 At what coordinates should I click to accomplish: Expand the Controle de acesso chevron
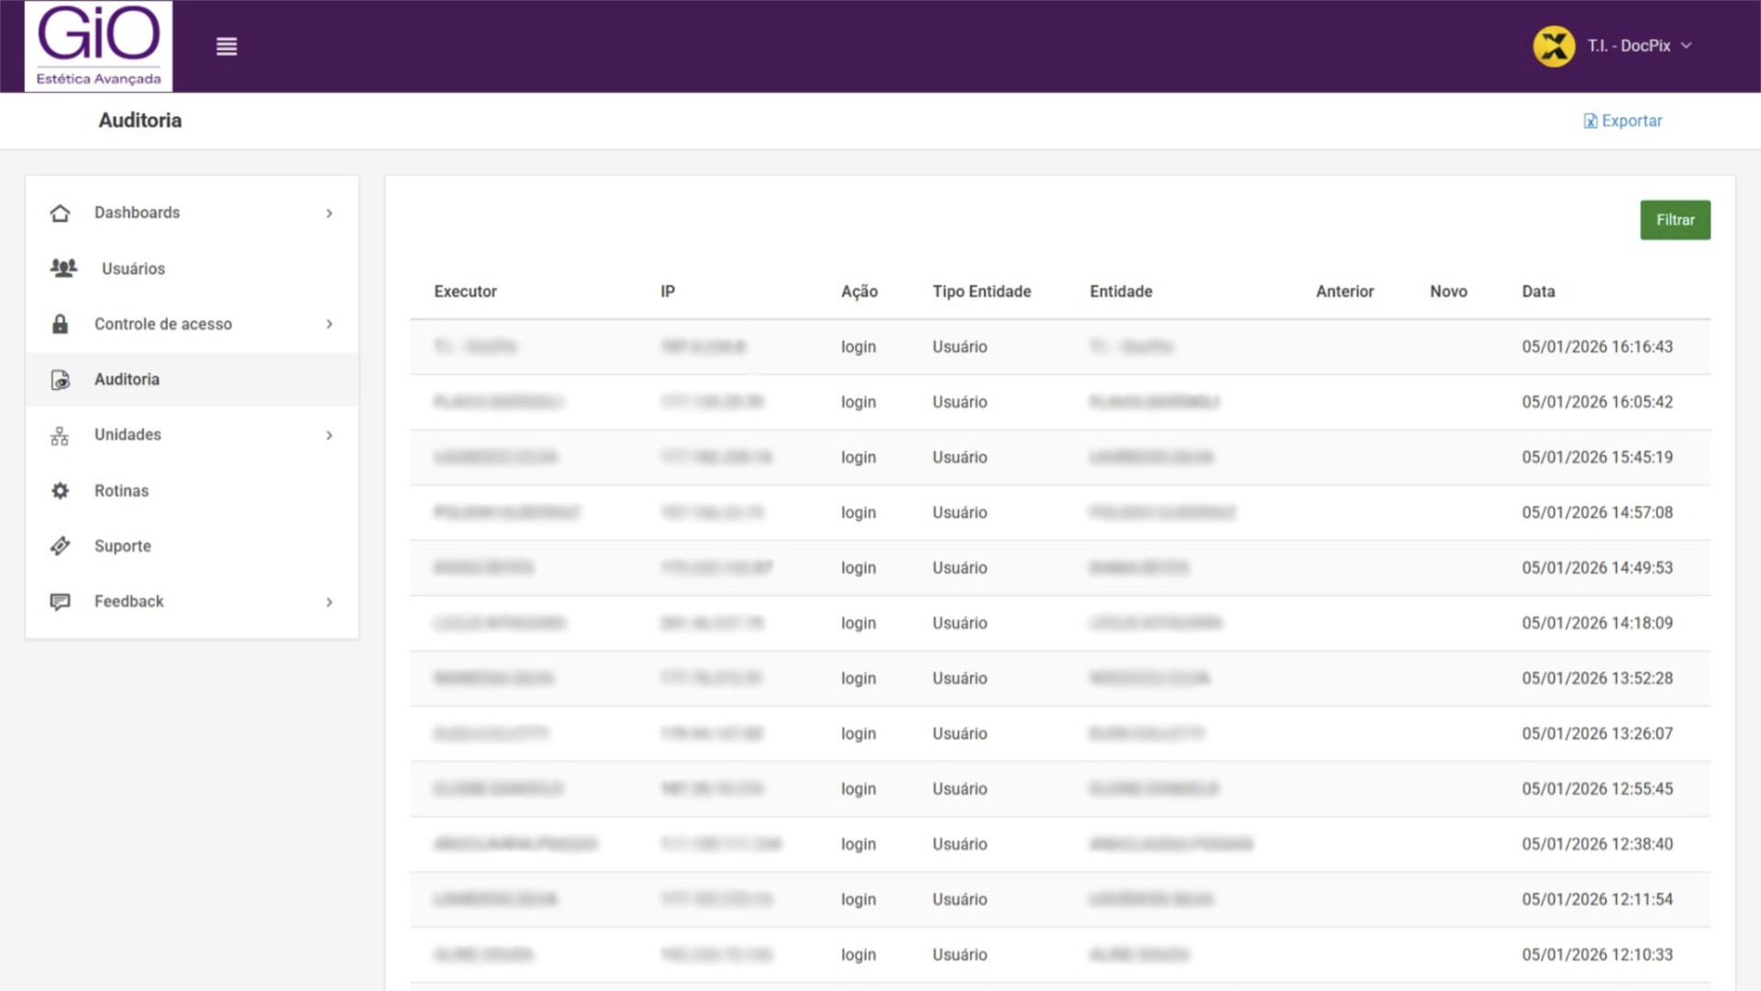point(329,324)
